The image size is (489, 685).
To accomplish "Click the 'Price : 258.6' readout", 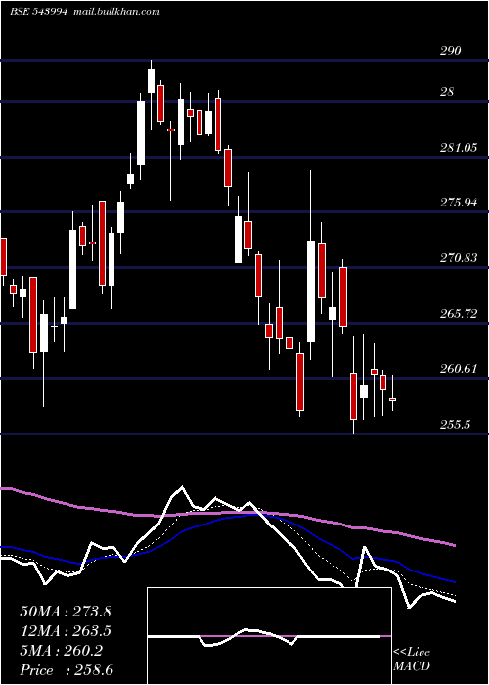I will point(67,670).
